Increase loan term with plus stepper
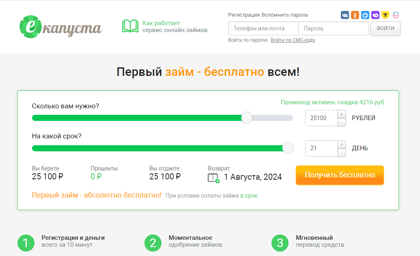 (x=341, y=145)
